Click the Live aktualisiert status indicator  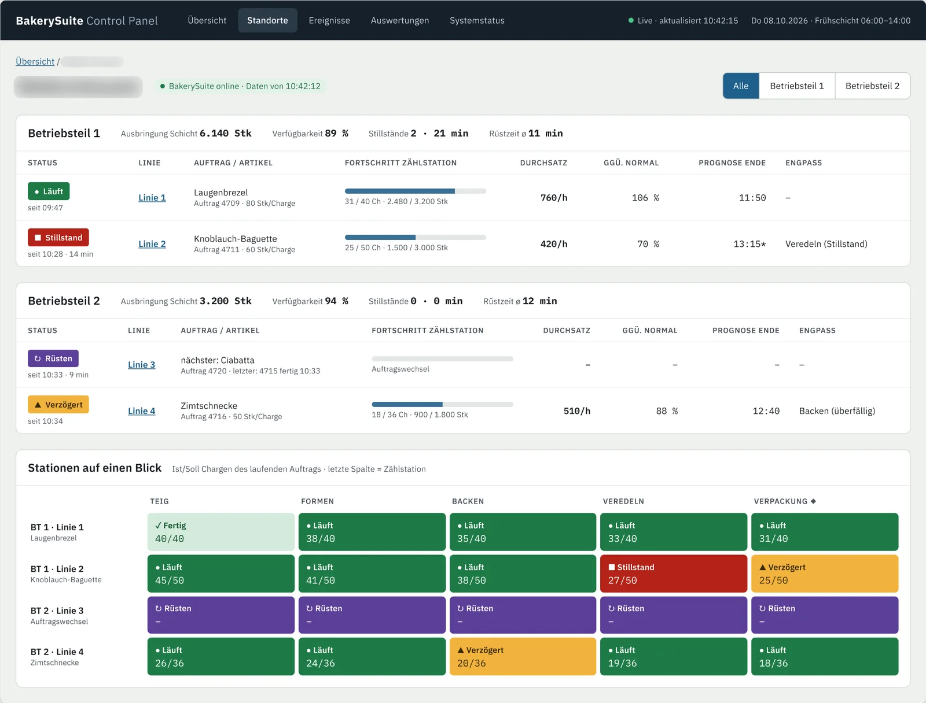(x=683, y=20)
